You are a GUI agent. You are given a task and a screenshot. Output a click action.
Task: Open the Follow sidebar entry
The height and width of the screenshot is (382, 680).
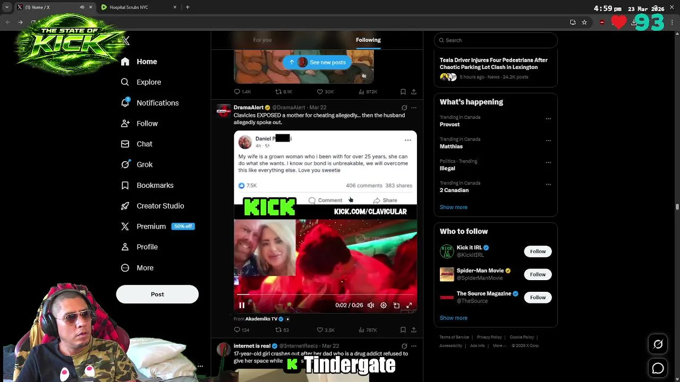click(x=139, y=124)
